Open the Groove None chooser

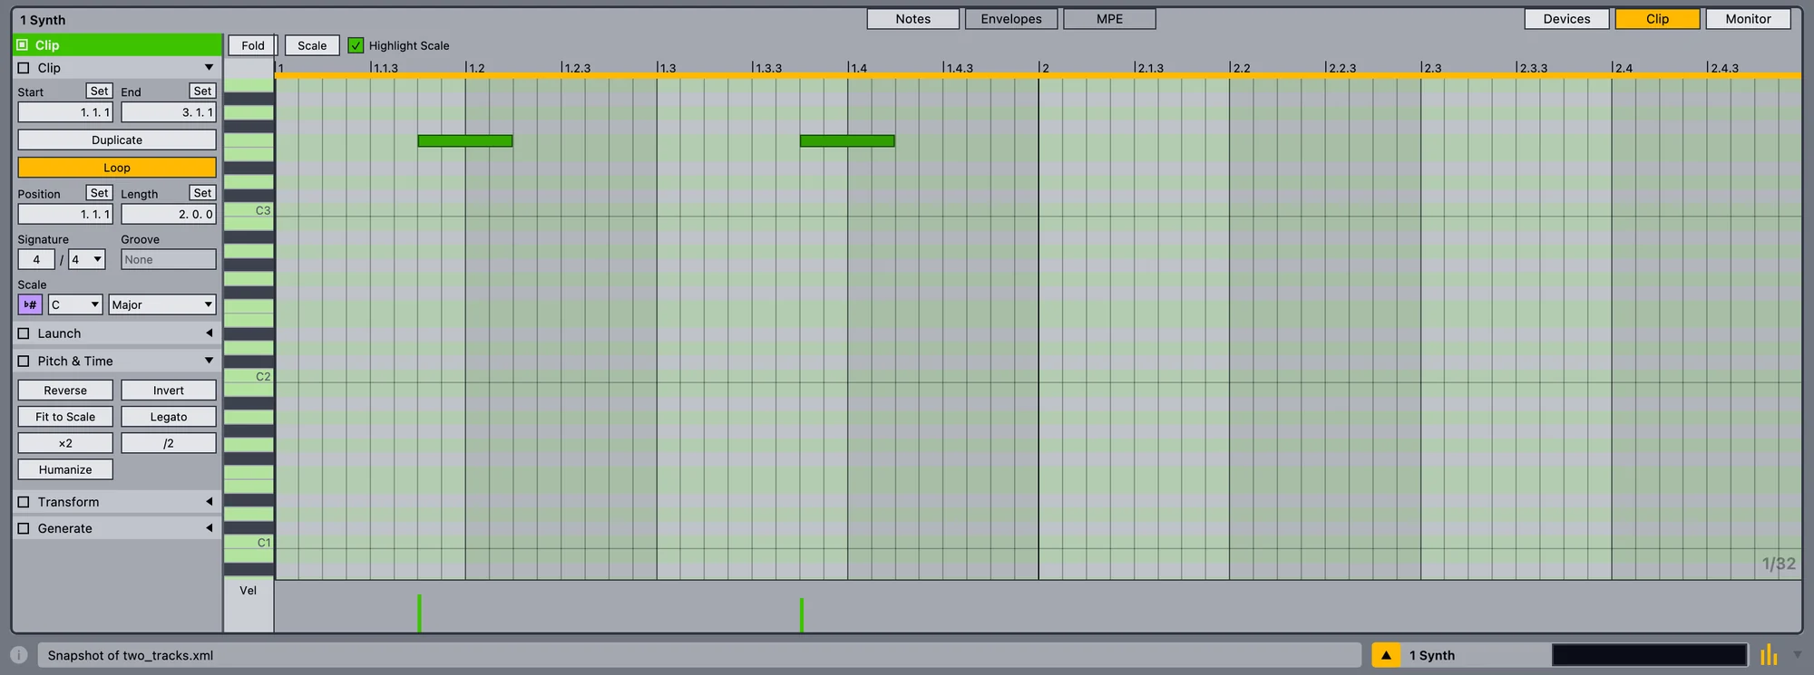[x=169, y=259]
